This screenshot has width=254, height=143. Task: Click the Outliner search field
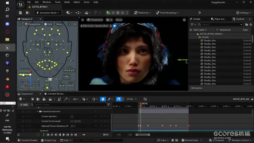[221, 24]
